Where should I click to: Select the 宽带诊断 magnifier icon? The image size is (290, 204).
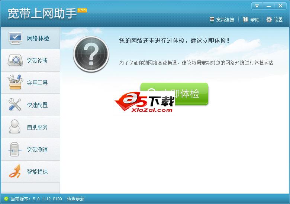click(x=15, y=60)
